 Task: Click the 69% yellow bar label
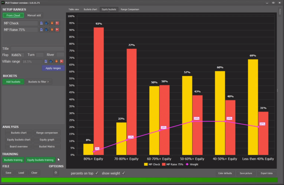(x=253, y=56)
